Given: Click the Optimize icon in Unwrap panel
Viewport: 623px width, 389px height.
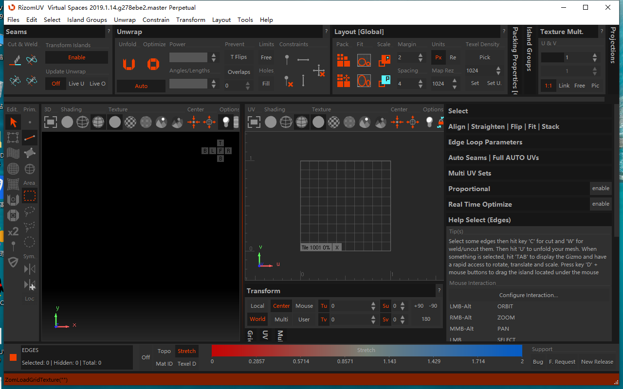Looking at the screenshot, I should coord(153,64).
